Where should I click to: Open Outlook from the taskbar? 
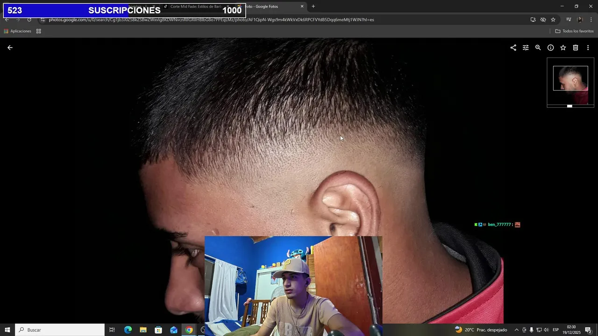174,330
